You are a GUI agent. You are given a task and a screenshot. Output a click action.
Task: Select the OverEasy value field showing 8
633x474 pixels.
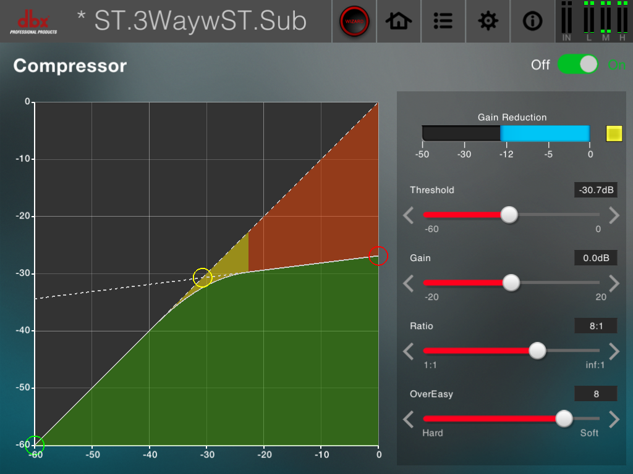(x=596, y=394)
